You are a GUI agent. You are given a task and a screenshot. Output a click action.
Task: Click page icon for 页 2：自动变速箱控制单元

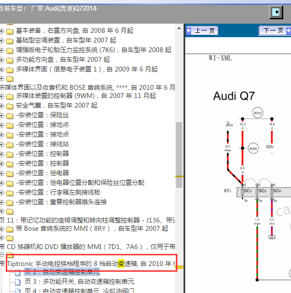(18, 272)
